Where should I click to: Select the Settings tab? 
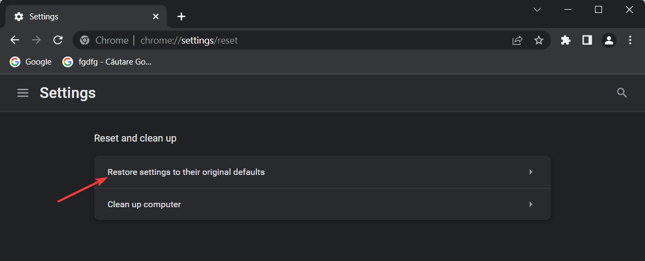pyautogui.click(x=81, y=17)
